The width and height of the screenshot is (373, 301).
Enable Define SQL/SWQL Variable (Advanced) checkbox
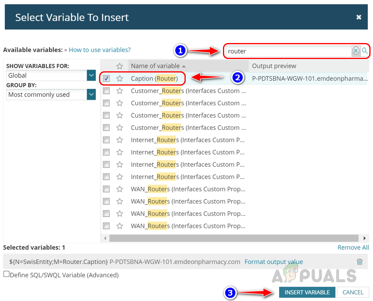click(x=7, y=274)
